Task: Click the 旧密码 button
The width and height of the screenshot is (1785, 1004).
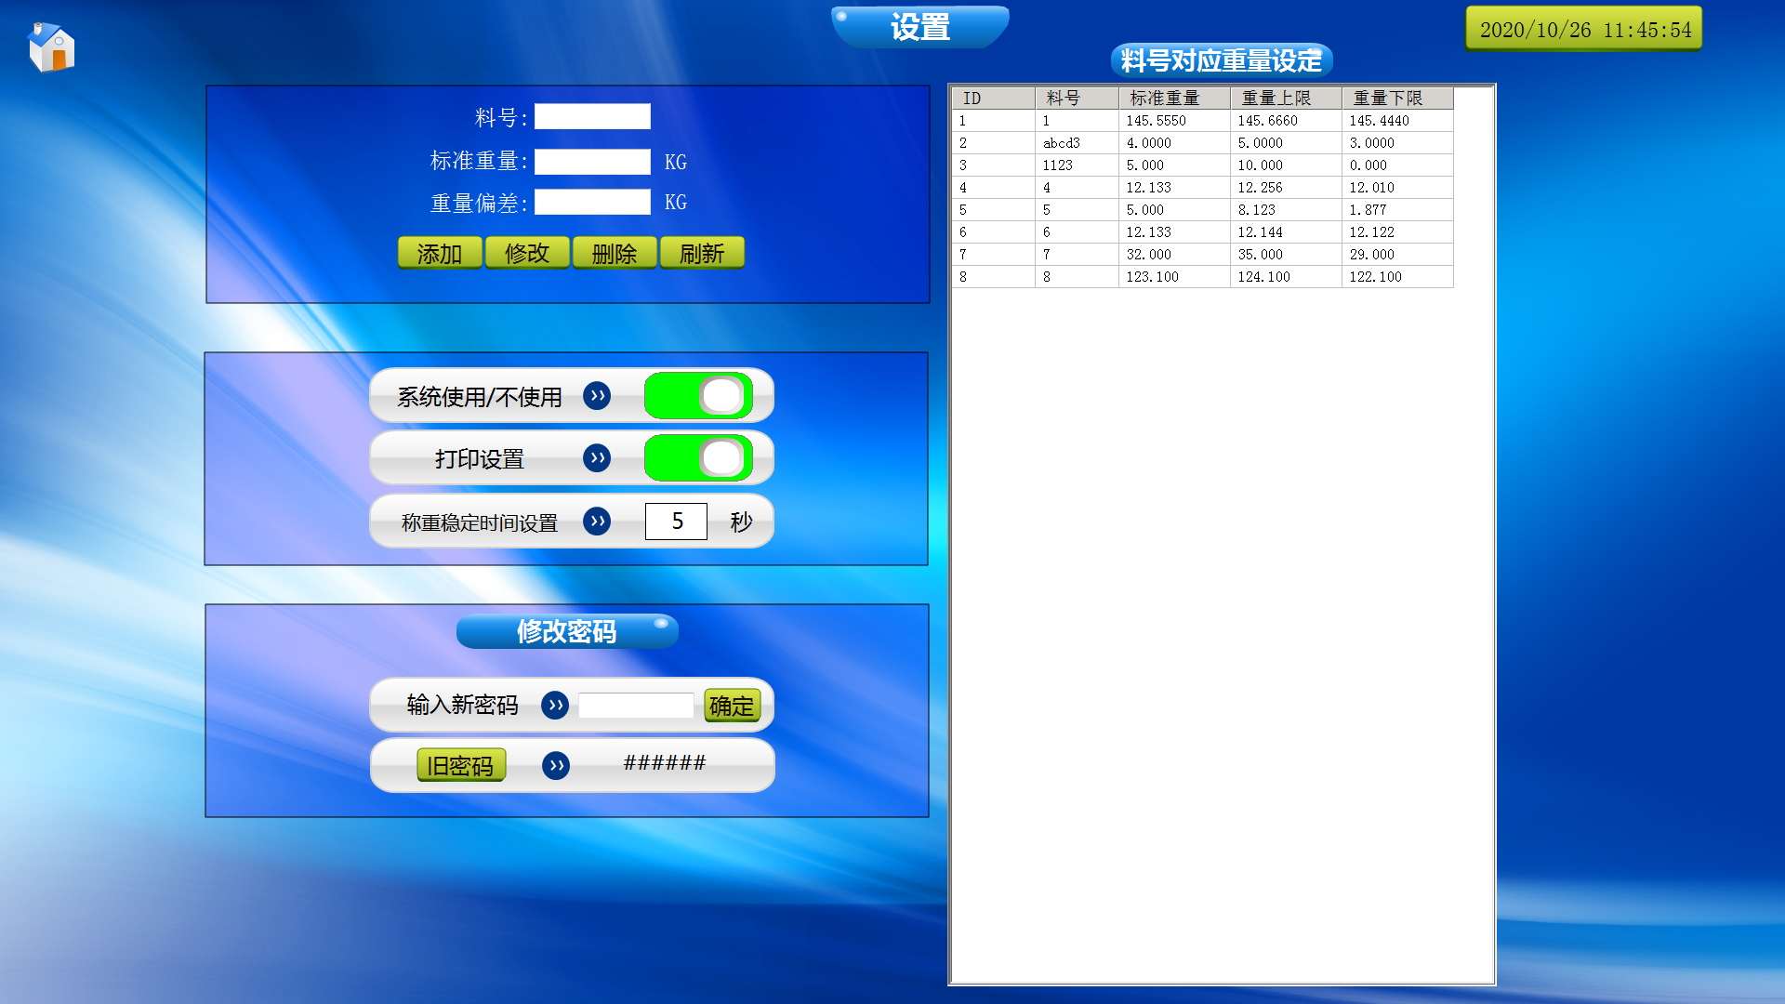Action: (x=461, y=766)
